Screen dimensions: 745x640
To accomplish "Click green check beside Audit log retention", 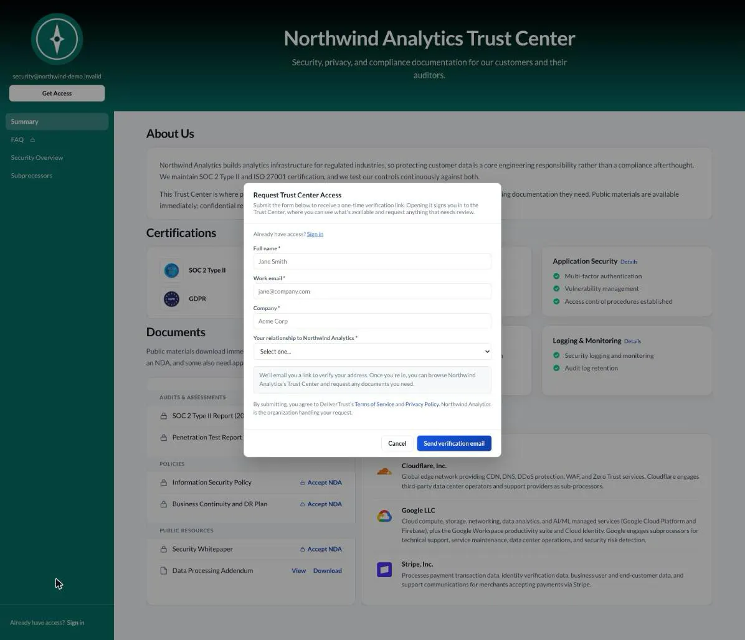I will tap(556, 368).
